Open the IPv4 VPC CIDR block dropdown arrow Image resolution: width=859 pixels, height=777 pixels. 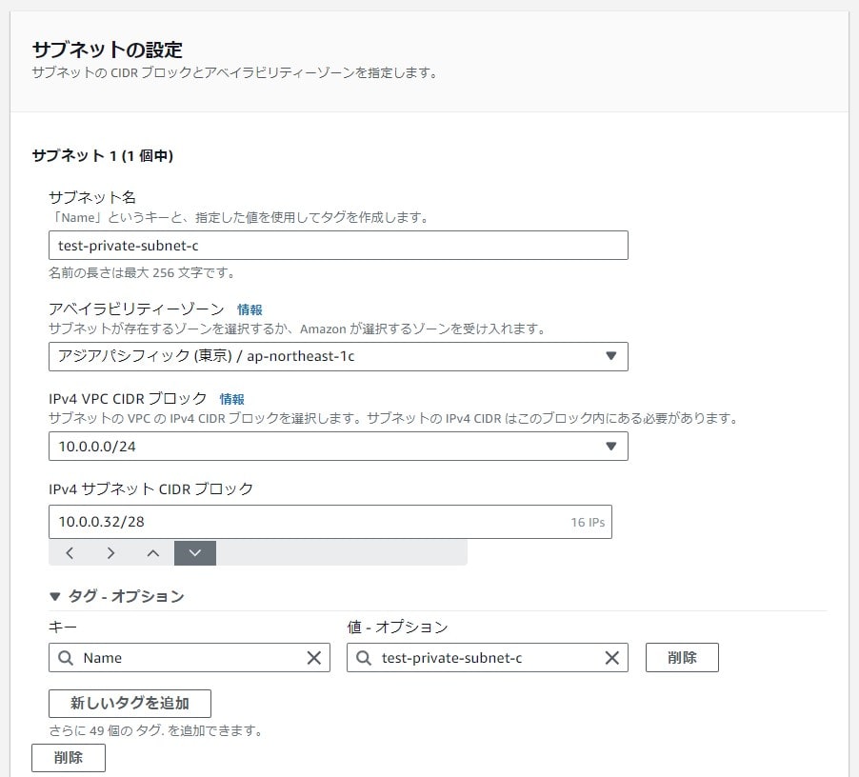click(x=611, y=447)
